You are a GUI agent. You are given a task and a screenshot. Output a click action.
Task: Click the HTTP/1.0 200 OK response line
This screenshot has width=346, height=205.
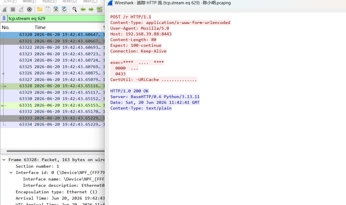129,91
